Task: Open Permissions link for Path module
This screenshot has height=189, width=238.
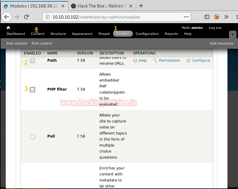Action: pyautogui.click(x=170, y=60)
